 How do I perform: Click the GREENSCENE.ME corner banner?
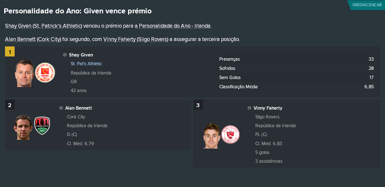pos(367,5)
